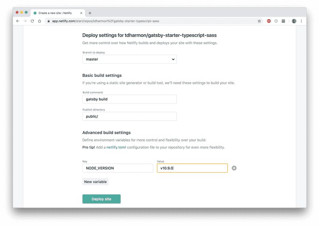
Task: Focus the Build command field
Action: (x=130, y=99)
